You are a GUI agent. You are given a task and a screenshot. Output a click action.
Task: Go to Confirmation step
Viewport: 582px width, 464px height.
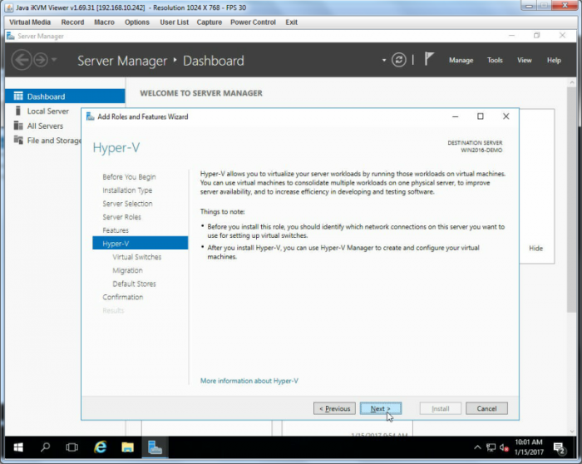[x=123, y=297]
